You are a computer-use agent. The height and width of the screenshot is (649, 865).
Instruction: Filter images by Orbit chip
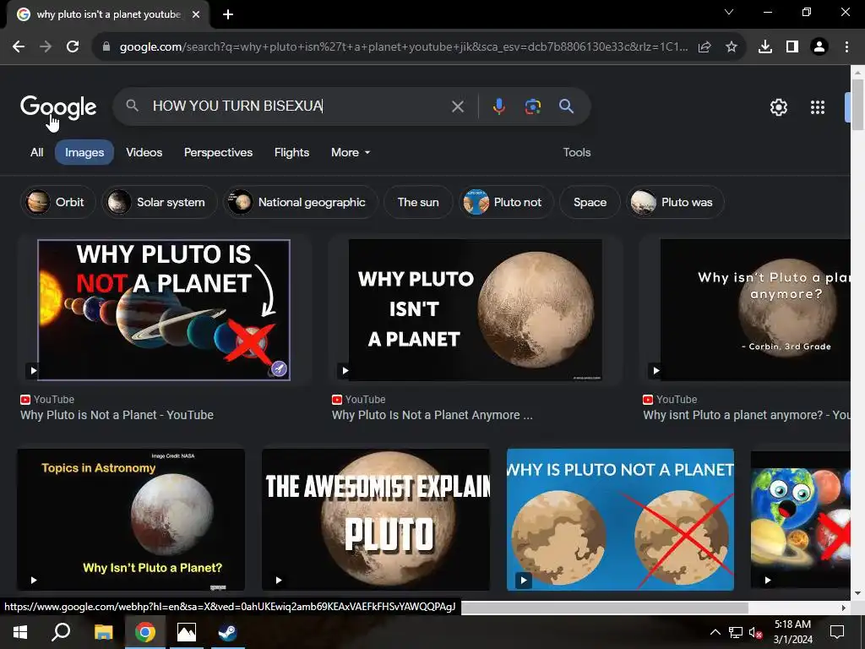coord(57,202)
